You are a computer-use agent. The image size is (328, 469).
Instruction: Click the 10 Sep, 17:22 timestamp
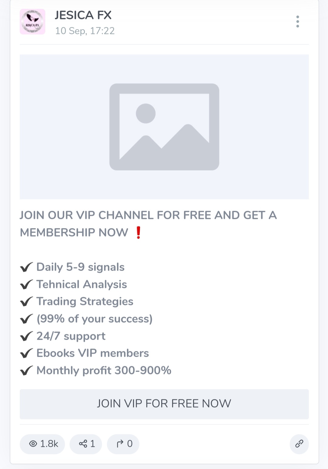pyautogui.click(x=85, y=31)
